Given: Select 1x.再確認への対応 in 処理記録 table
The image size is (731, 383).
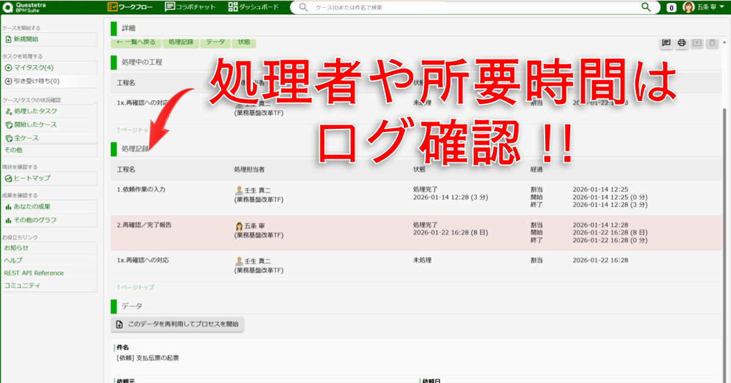Looking at the screenshot, I should pyautogui.click(x=143, y=260).
